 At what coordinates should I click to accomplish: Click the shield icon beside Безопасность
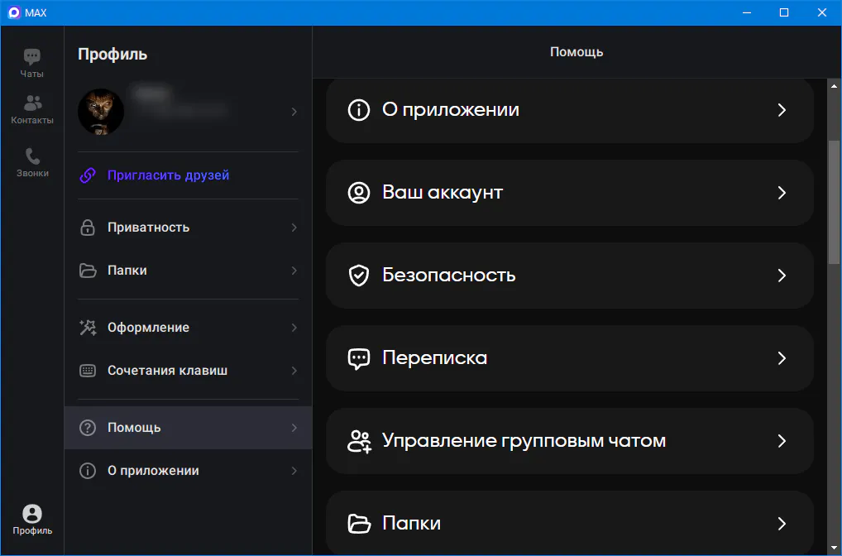click(x=358, y=276)
